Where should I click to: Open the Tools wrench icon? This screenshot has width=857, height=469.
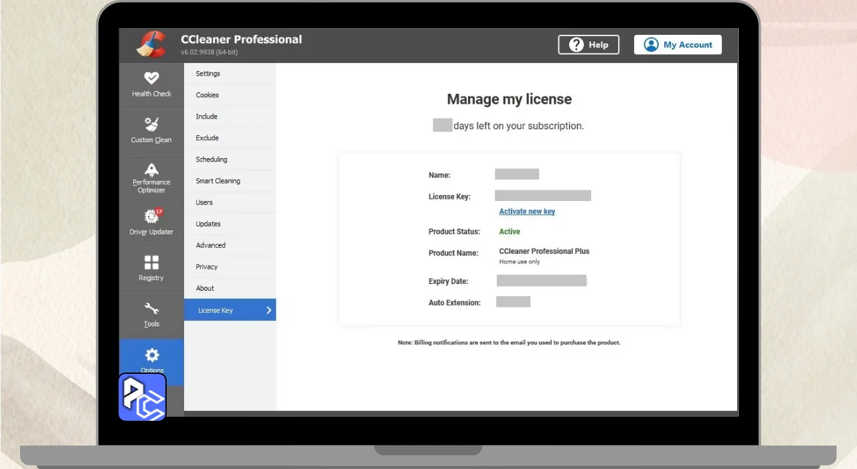tap(151, 309)
